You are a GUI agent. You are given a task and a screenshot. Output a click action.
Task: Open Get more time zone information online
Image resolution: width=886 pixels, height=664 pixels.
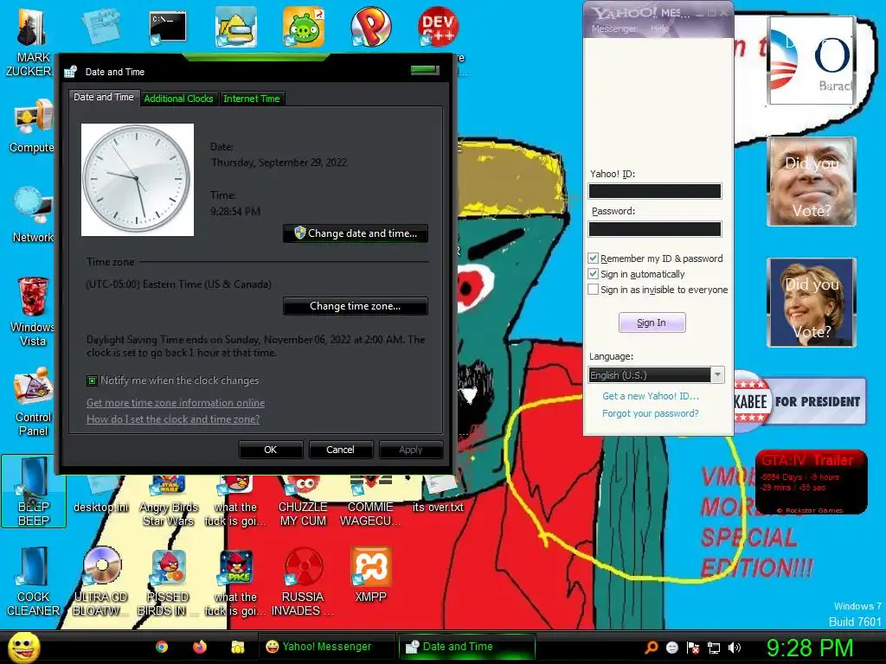point(176,403)
